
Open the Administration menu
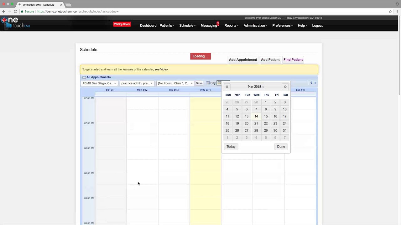tap(255, 26)
